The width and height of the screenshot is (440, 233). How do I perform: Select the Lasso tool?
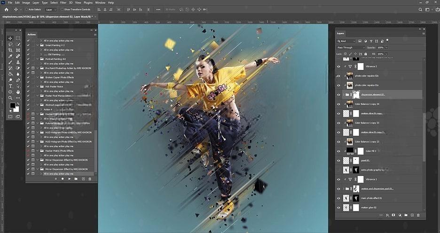(x=10, y=44)
